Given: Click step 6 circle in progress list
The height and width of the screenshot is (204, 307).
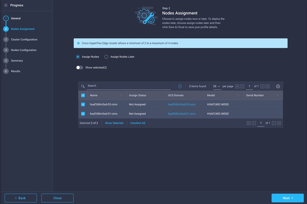Looking at the screenshot, I should click(x=6, y=71).
